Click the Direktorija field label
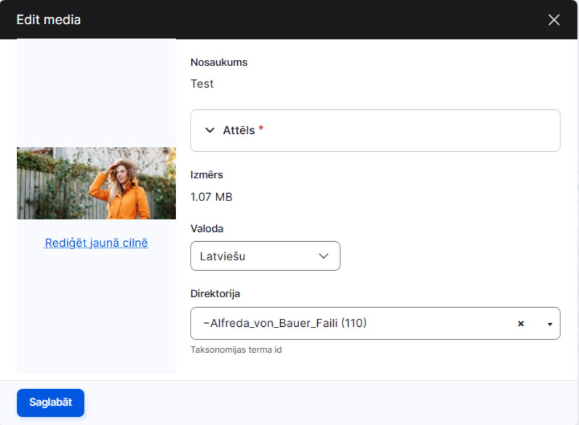Viewport: 579px width, 425px height. (215, 294)
